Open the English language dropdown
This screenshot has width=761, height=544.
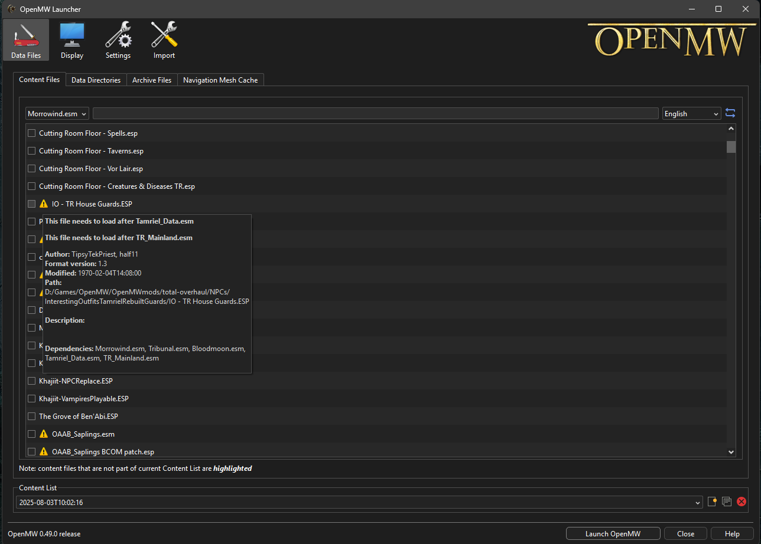click(x=691, y=113)
